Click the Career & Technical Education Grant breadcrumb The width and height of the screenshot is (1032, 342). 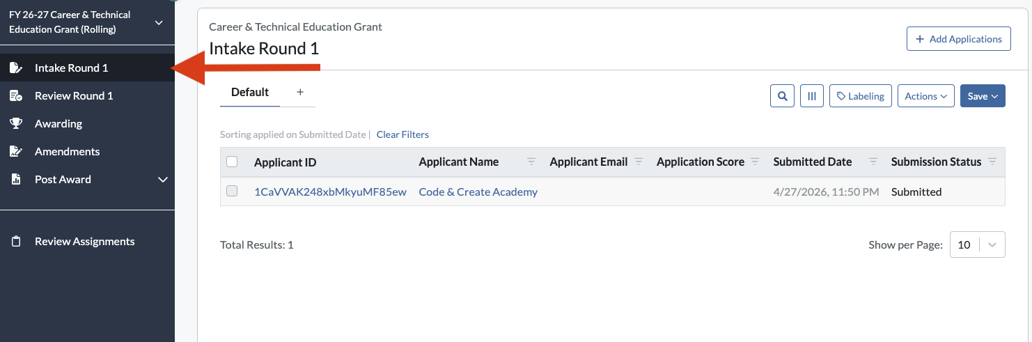point(295,26)
